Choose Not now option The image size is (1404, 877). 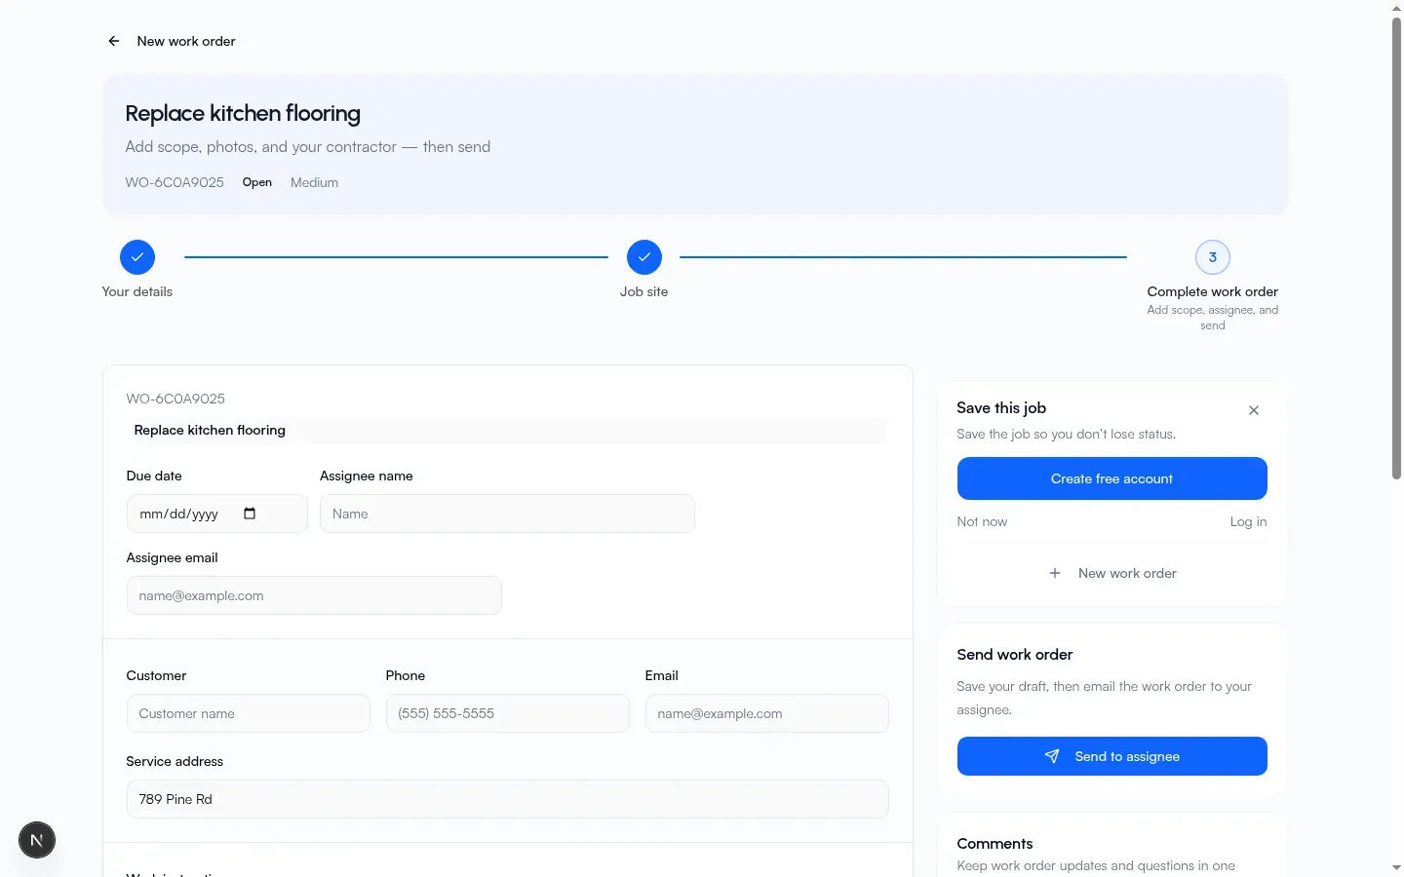tap(982, 521)
